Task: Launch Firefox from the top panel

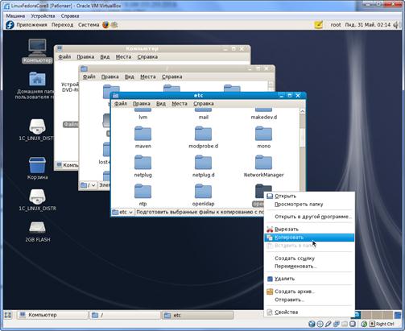Action: pyautogui.click(x=105, y=25)
